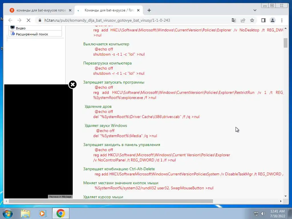The width and height of the screenshot is (292, 219).
Task: Click the Реклама от RtbSape label
Action: coord(60,197)
